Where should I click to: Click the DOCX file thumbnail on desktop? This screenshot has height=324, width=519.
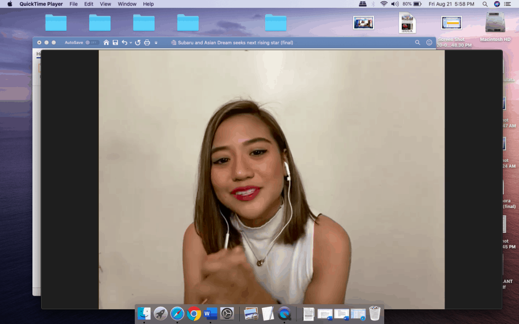coord(407,23)
